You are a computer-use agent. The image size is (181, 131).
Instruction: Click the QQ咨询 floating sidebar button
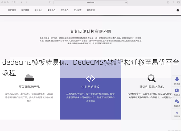point(177,81)
